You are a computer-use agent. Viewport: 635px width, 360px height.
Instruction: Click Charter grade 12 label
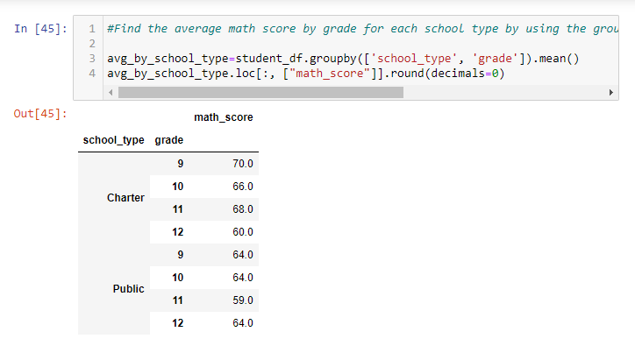pyautogui.click(x=178, y=232)
